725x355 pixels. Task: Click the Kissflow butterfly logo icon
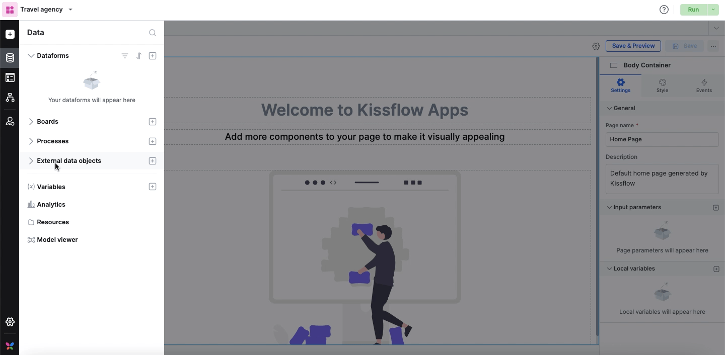point(10,346)
